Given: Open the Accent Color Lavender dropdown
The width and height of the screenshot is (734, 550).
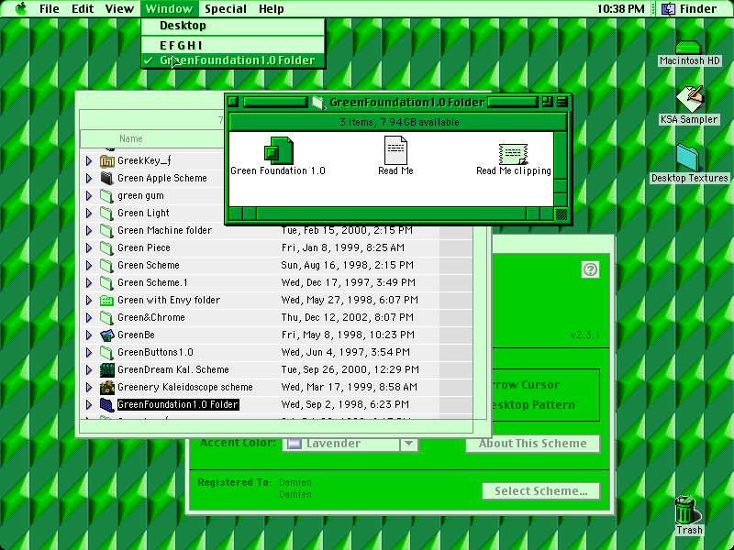Looking at the screenshot, I should pos(350,444).
